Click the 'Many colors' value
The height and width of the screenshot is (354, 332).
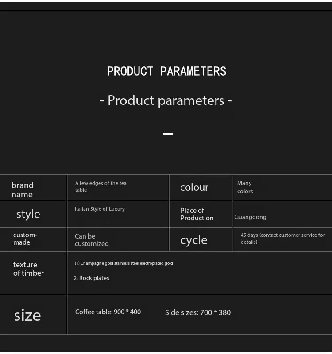coord(245,187)
